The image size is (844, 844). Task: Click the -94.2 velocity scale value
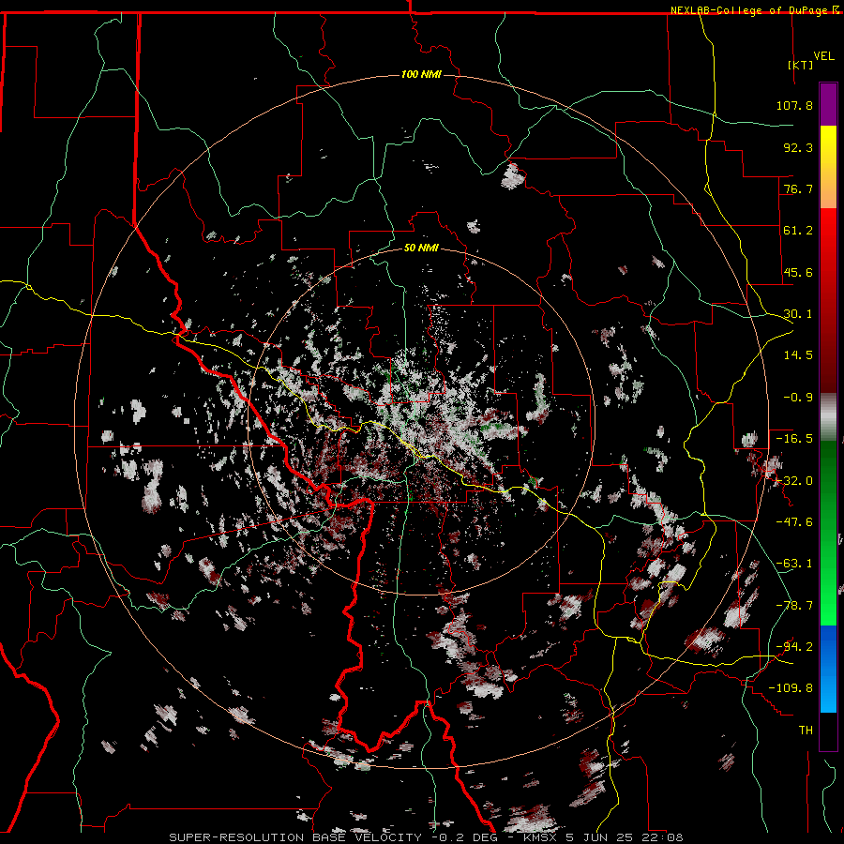pos(794,646)
